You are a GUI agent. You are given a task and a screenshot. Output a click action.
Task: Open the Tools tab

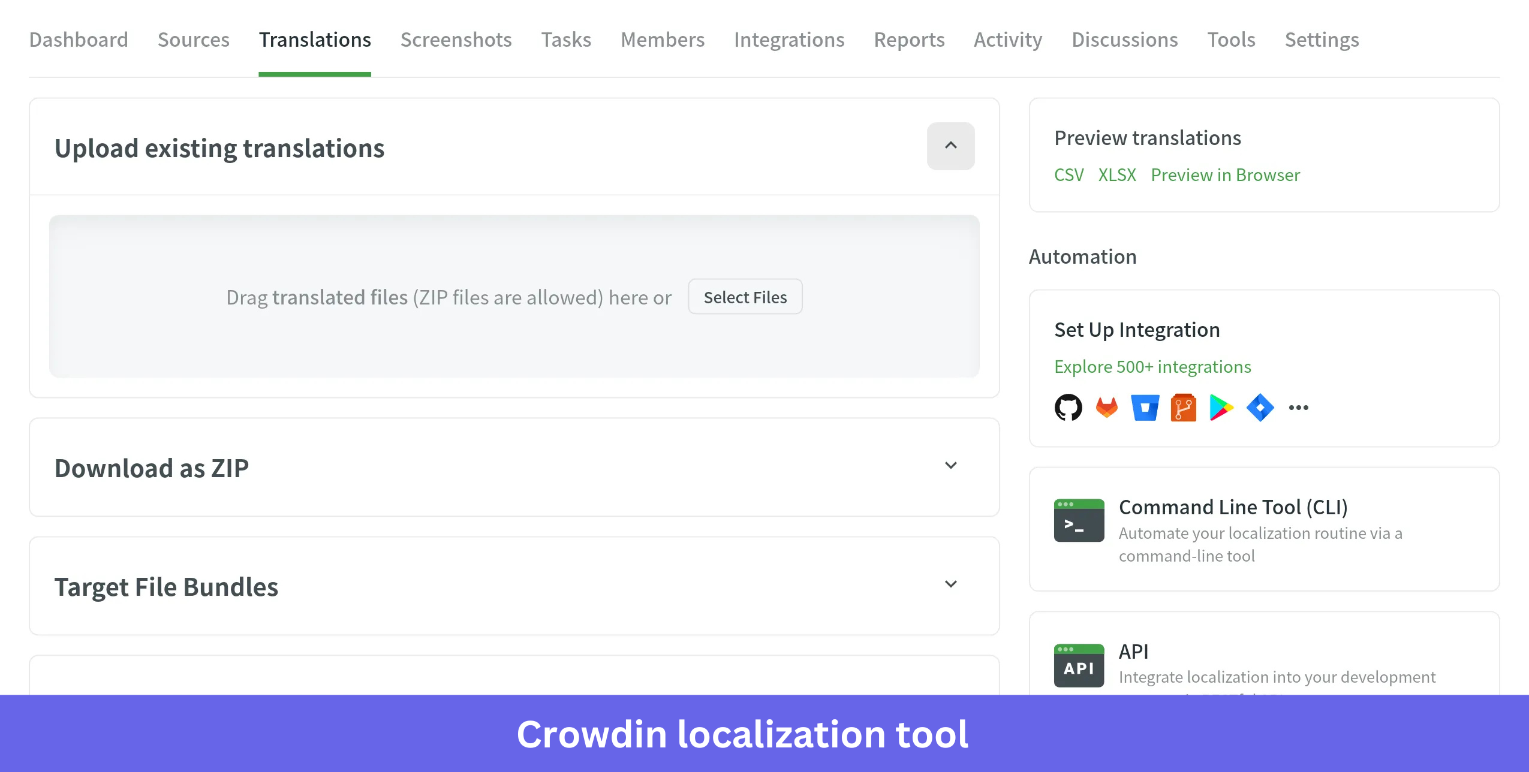(1231, 40)
